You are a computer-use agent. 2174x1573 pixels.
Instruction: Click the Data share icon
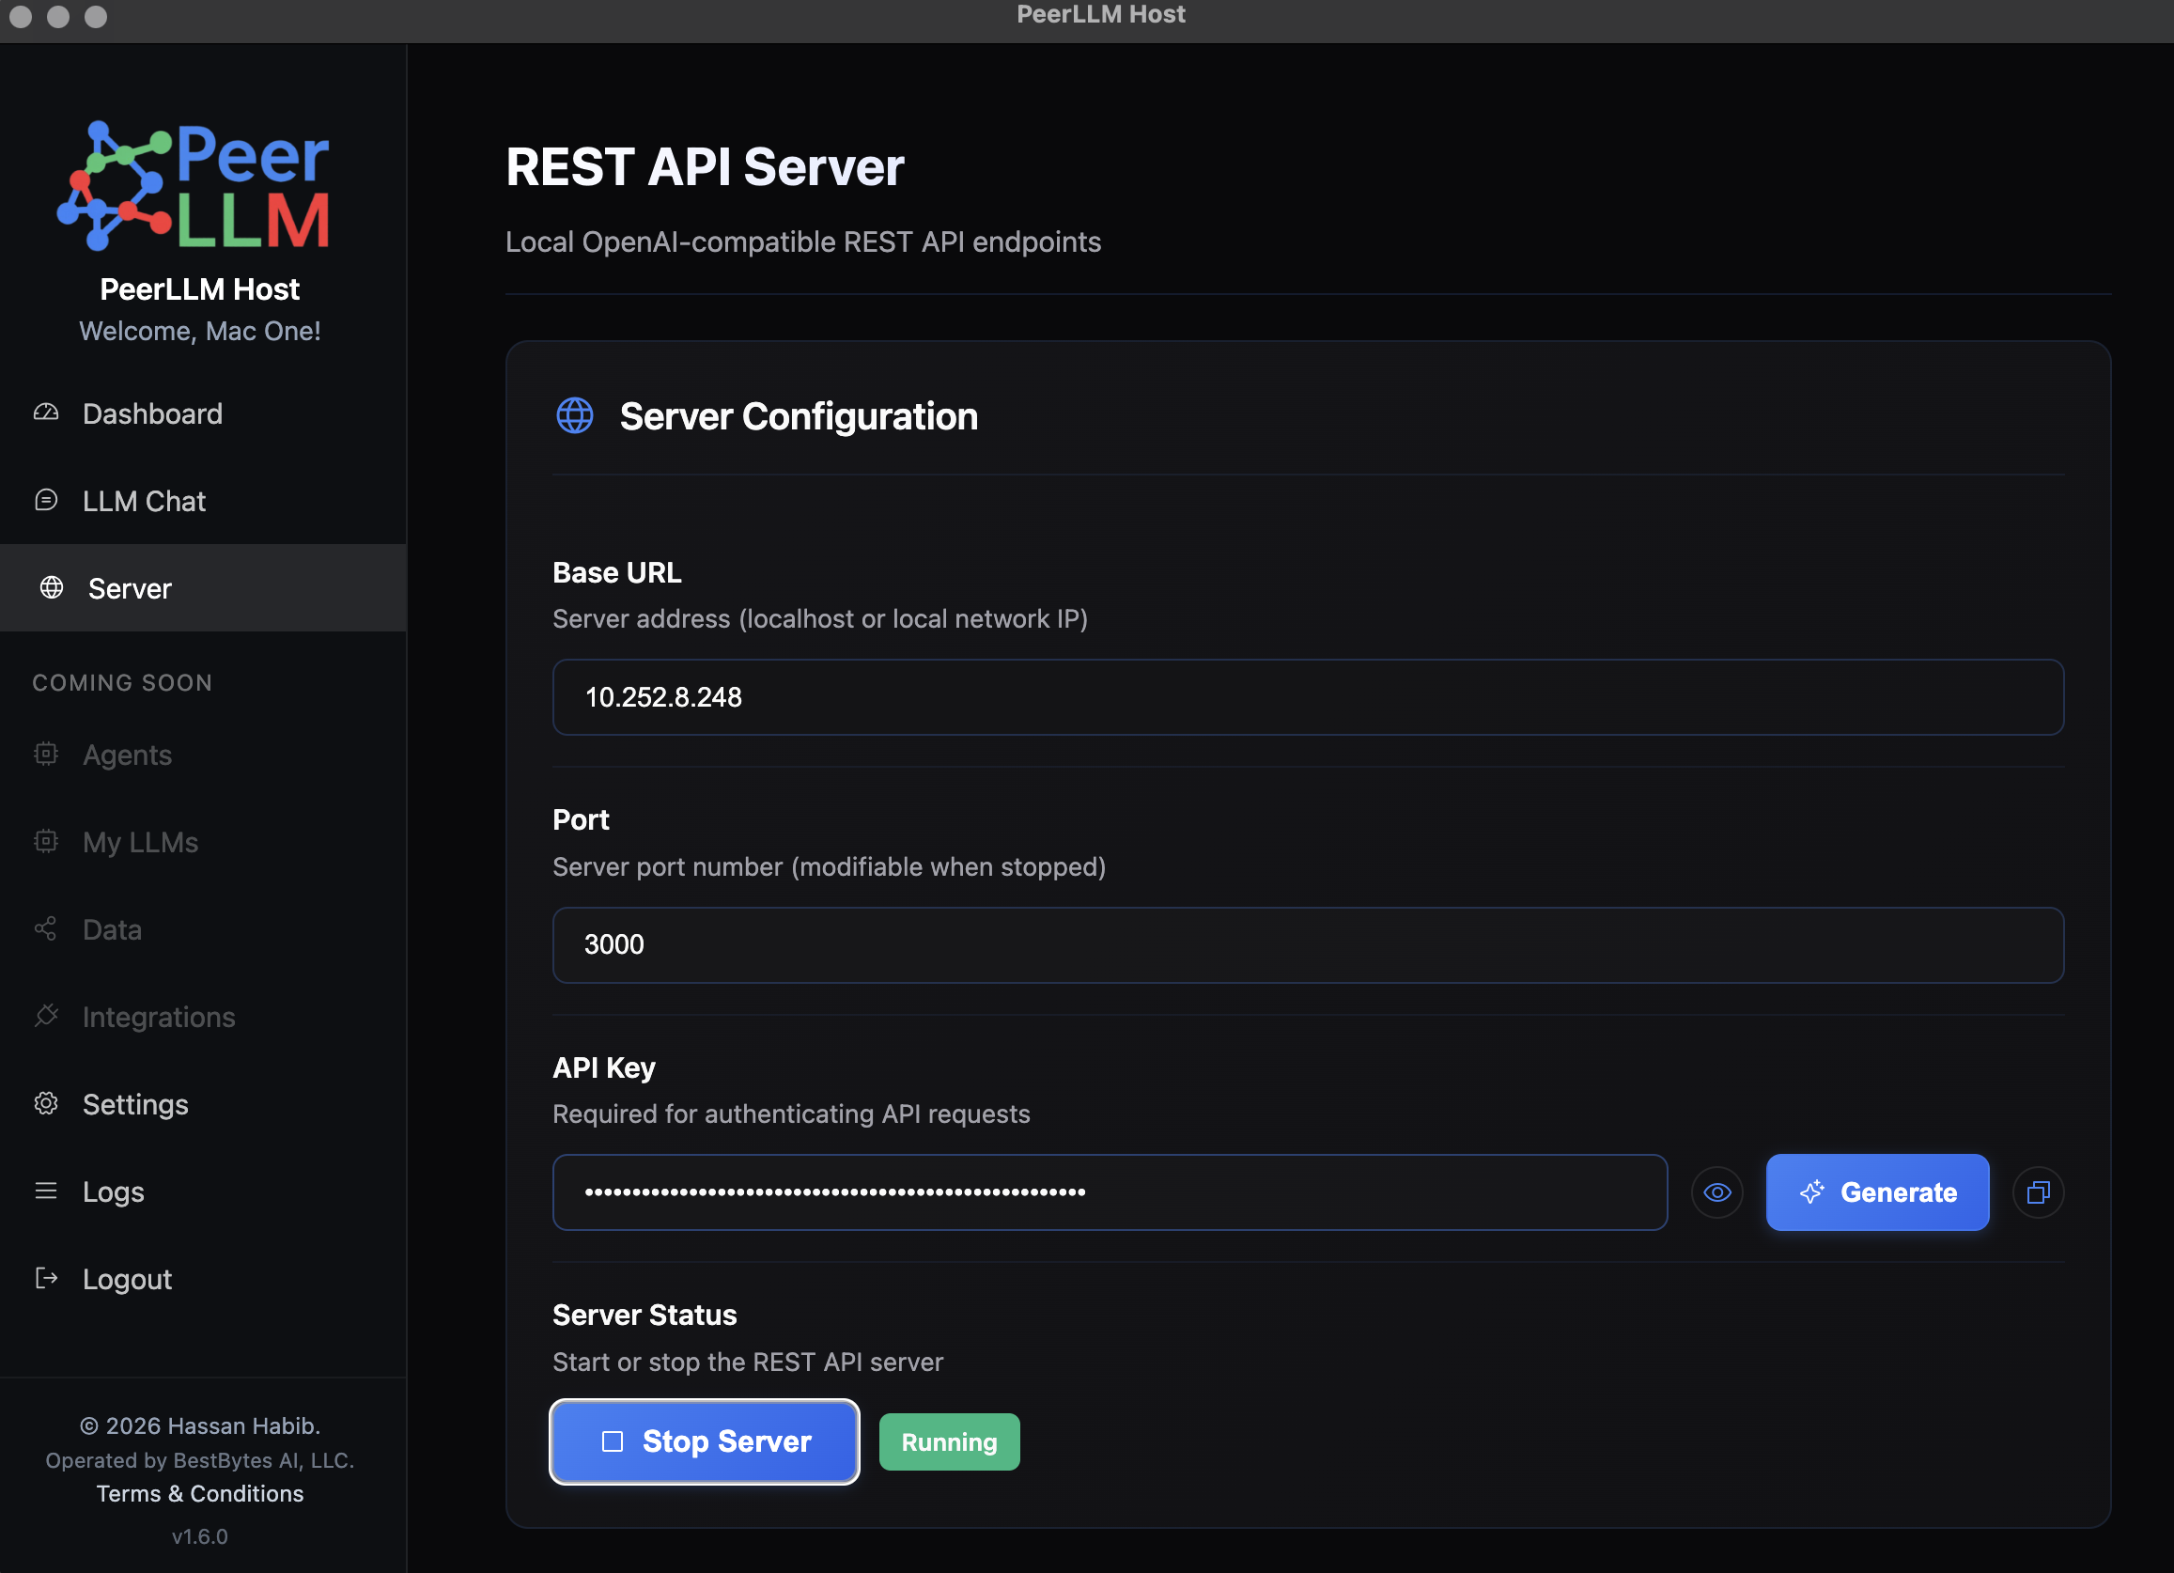point(46,928)
